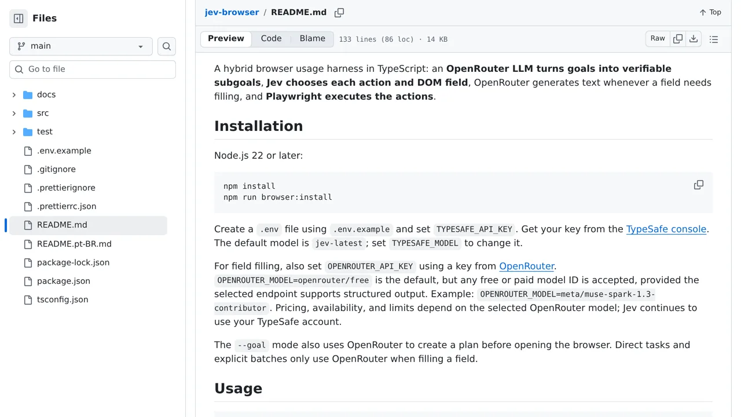Open .prettierrc.json file

click(67, 206)
